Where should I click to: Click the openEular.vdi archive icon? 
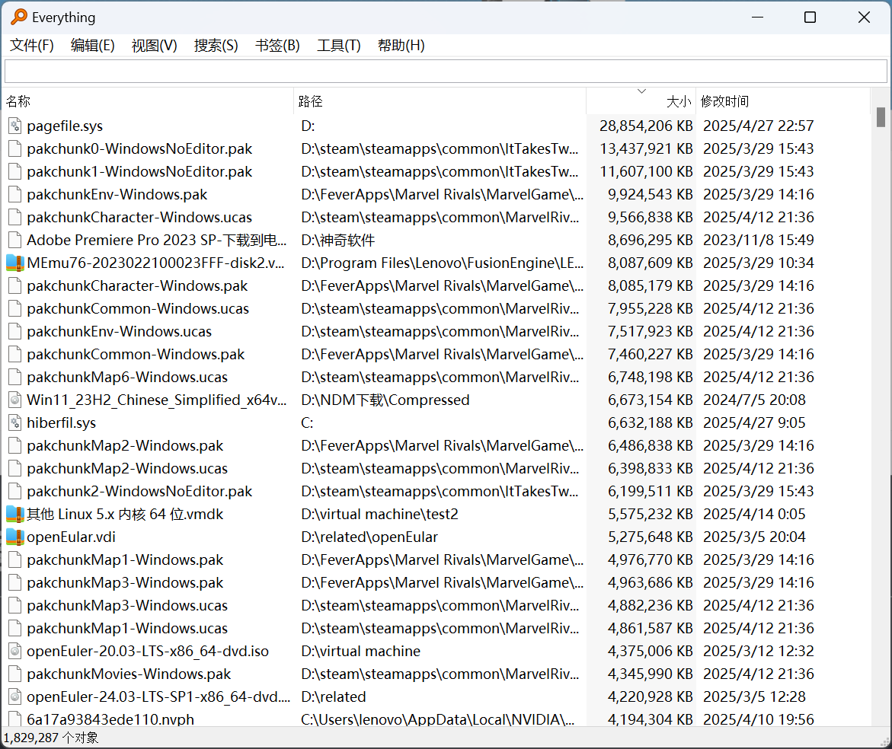pyautogui.click(x=14, y=537)
